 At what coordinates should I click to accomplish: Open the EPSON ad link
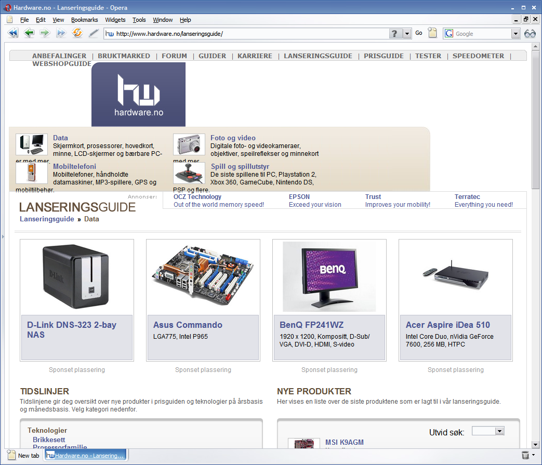299,196
